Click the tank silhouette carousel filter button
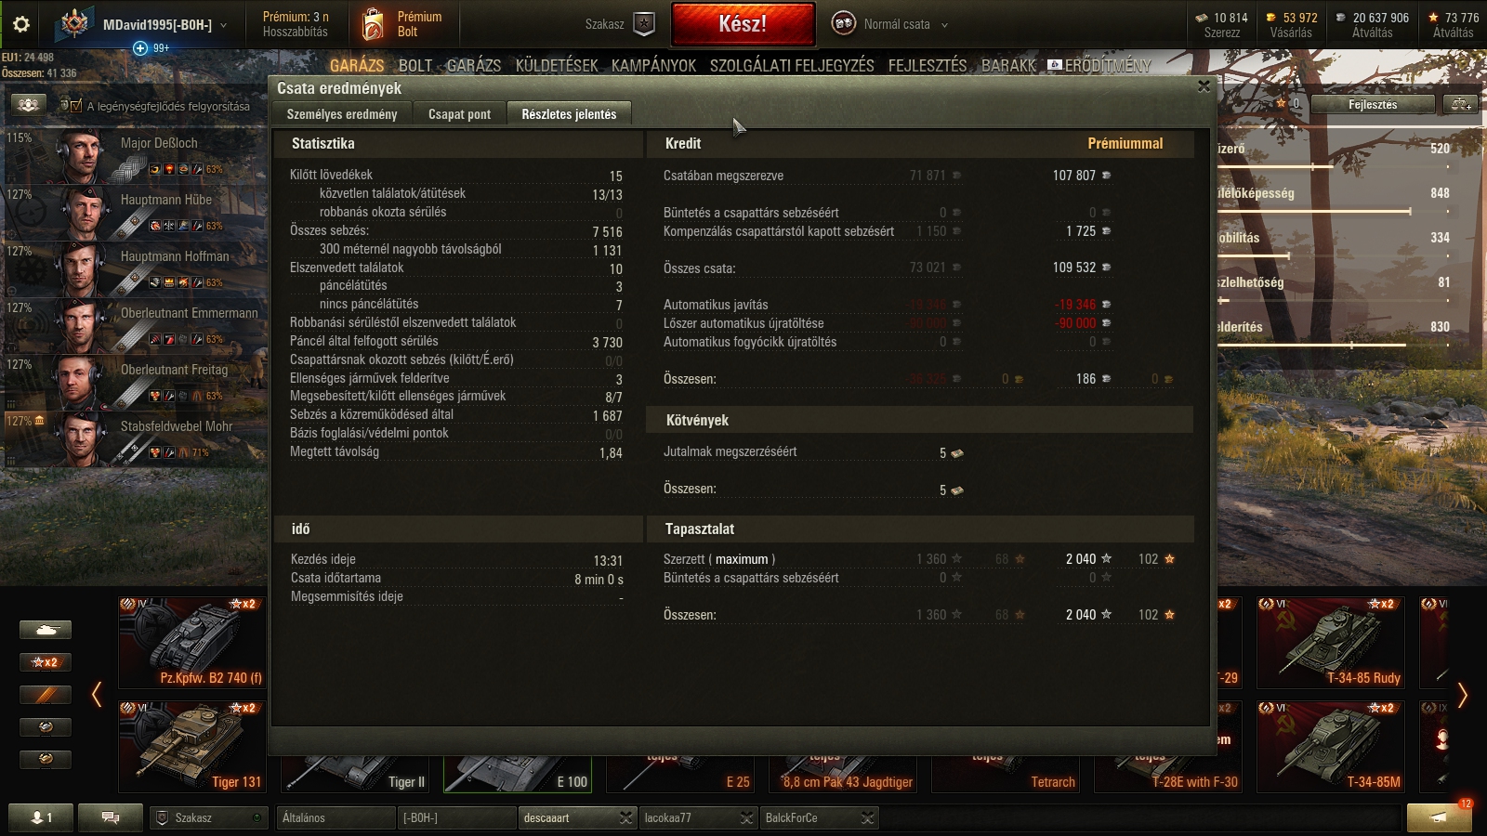The height and width of the screenshot is (836, 1487). (46, 630)
